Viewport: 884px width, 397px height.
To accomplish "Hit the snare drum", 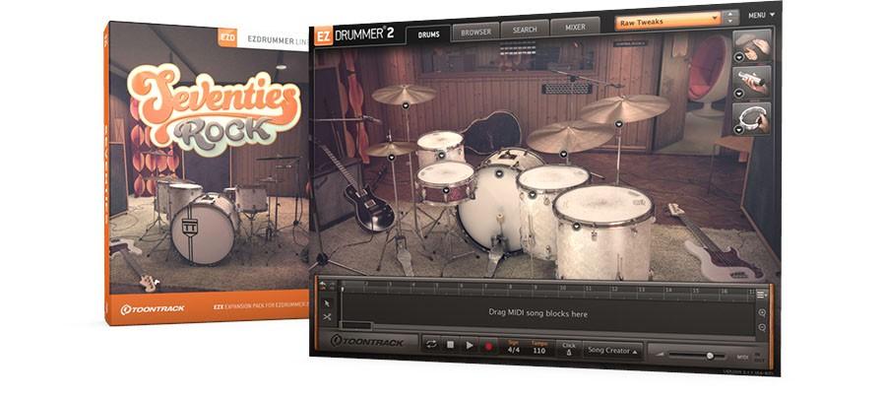I will pyautogui.click(x=446, y=174).
